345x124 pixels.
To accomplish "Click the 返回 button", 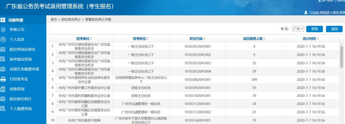I will pyautogui.click(x=334, y=29).
